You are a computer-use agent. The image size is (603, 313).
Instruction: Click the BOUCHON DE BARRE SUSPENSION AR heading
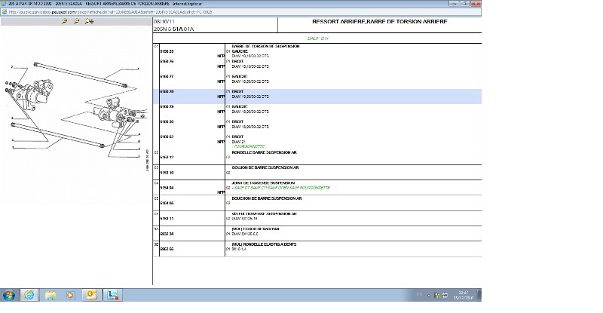[x=267, y=198]
